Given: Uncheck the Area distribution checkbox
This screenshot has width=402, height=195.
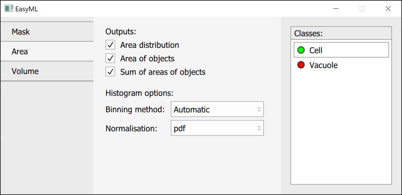Looking at the screenshot, I should [111, 45].
